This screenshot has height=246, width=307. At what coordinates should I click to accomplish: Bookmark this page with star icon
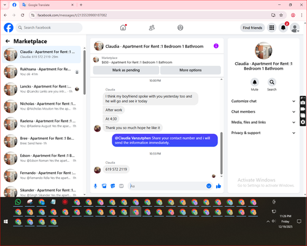click(281, 15)
